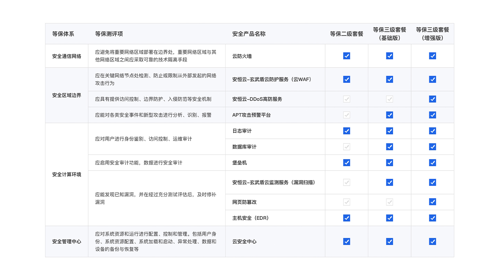
Task: Toggle DDoS高防服务 checkbox in 增强版 column
Action: coord(432,99)
